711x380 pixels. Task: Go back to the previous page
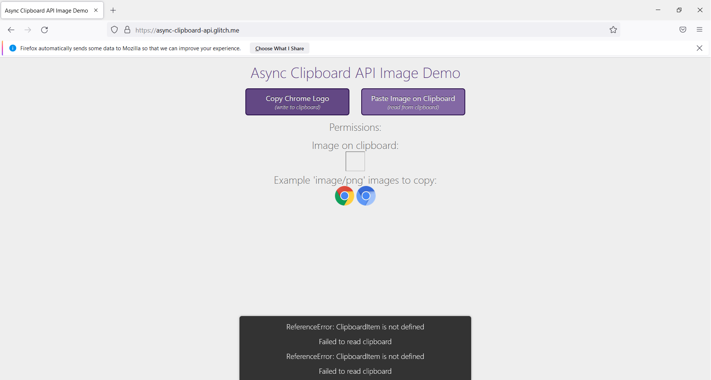pyautogui.click(x=11, y=30)
